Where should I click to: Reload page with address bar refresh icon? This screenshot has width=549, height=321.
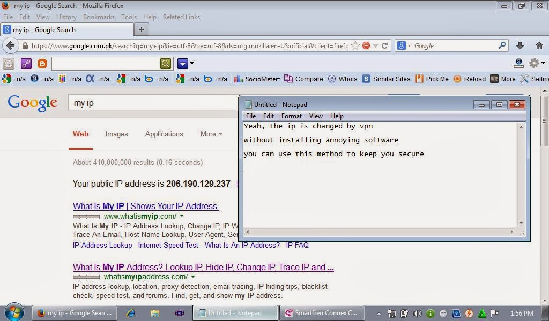click(385, 46)
